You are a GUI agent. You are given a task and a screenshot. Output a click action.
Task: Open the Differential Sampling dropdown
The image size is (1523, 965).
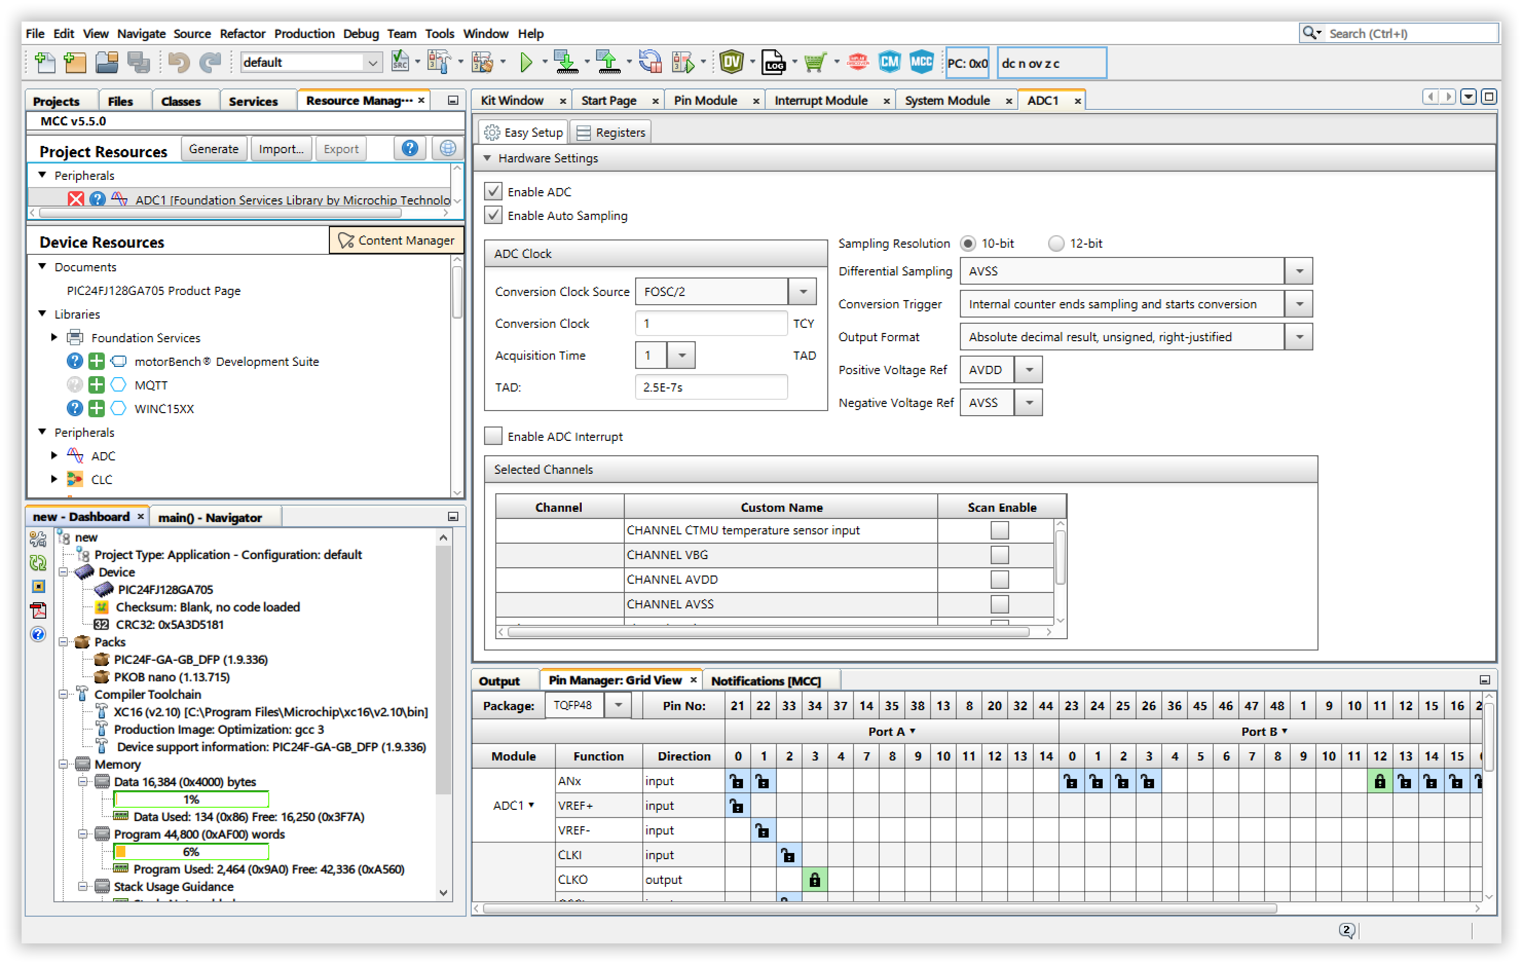pyautogui.click(x=1299, y=271)
